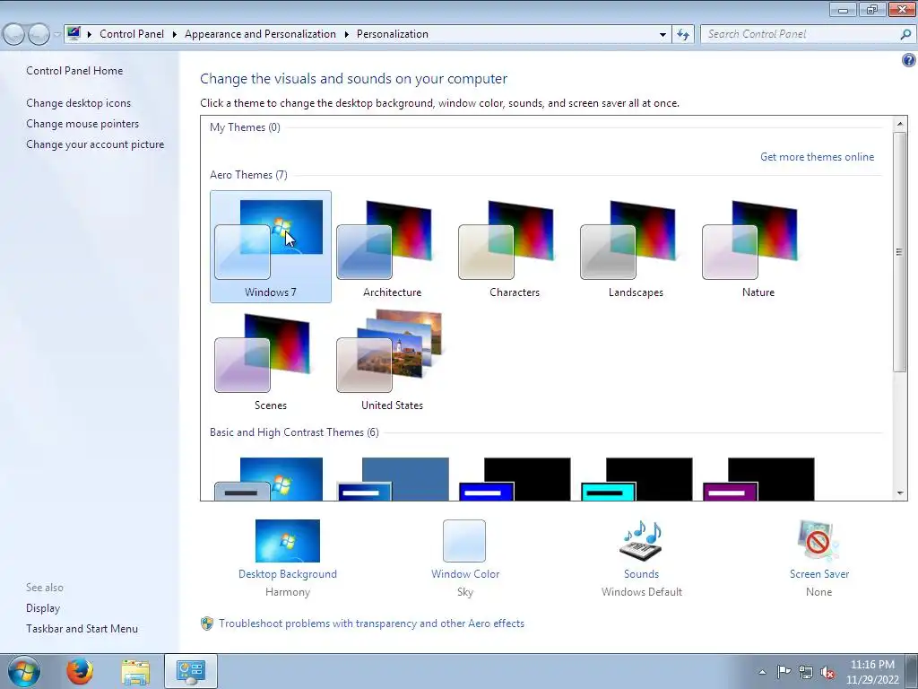Show hidden tray icons arrow
The height and width of the screenshot is (689, 918).
tap(762, 672)
